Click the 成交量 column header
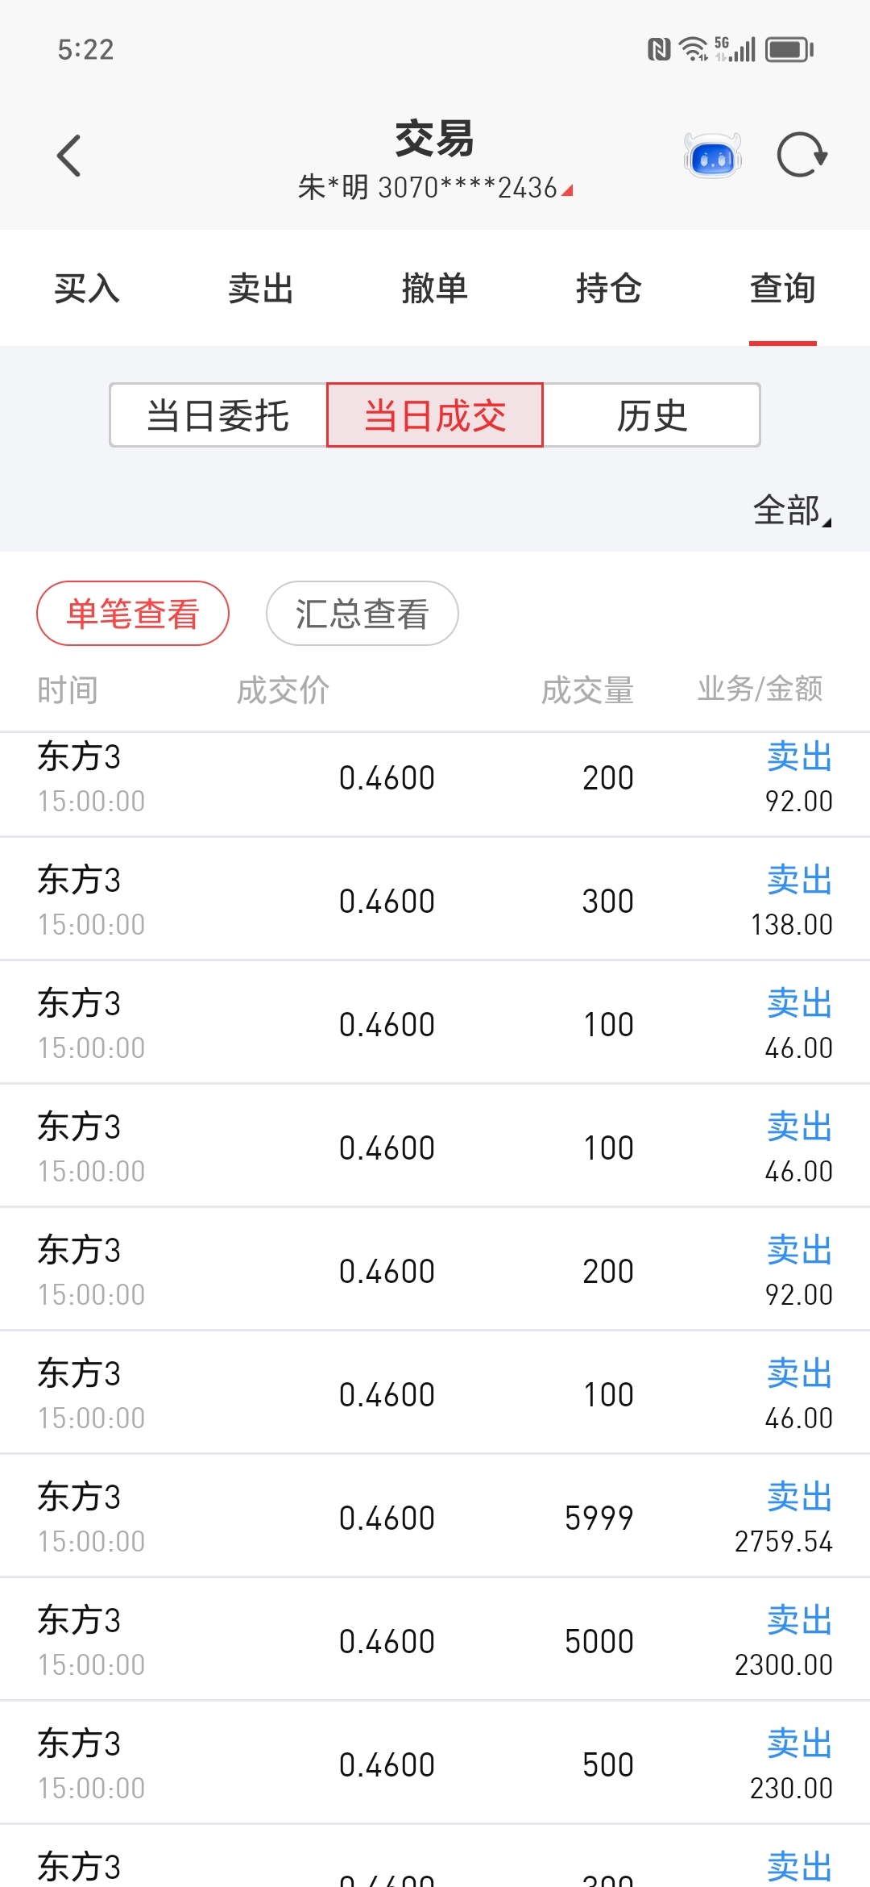The height and width of the screenshot is (1887, 870). click(x=587, y=690)
